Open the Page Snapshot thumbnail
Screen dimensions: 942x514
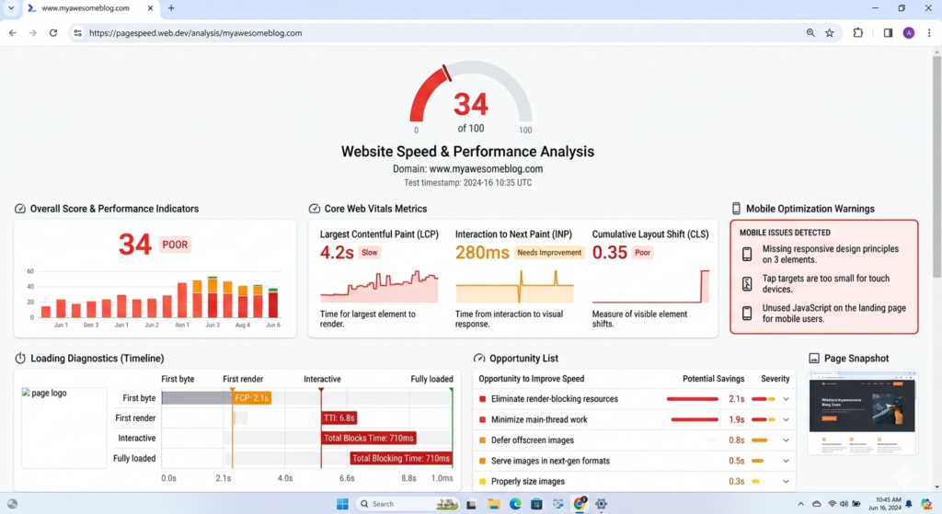862,412
